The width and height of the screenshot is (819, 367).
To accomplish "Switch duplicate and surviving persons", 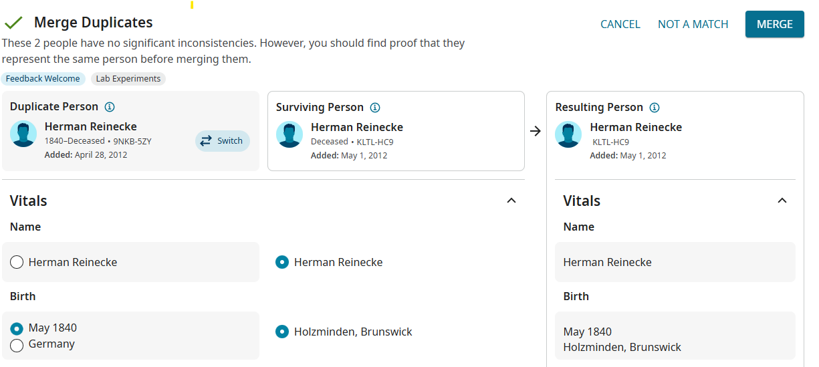I will tap(222, 140).
